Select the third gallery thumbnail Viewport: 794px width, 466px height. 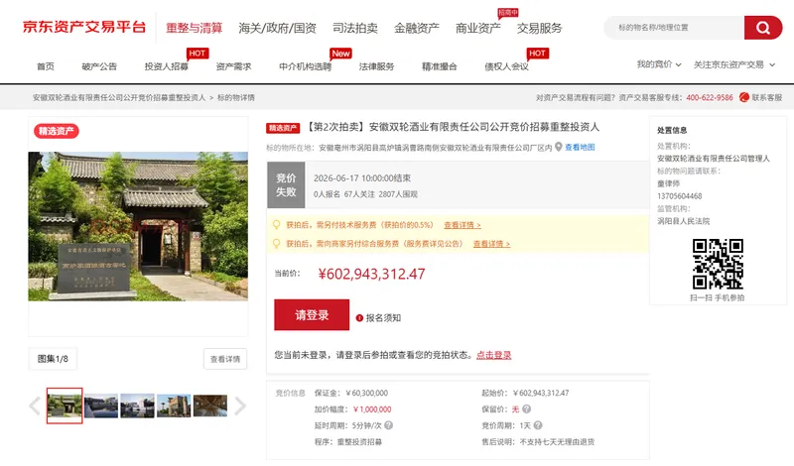[137, 406]
